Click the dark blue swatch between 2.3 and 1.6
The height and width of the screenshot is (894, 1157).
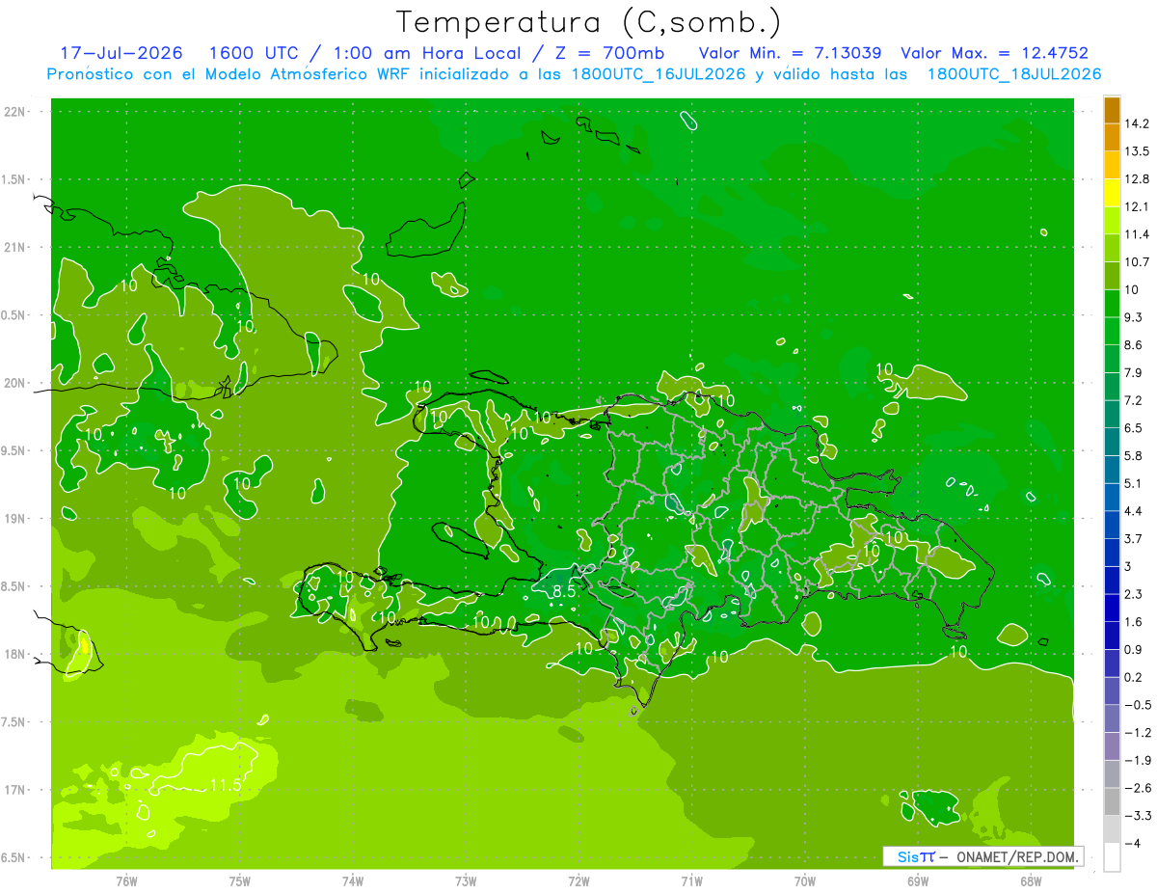click(x=1112, y=608)
